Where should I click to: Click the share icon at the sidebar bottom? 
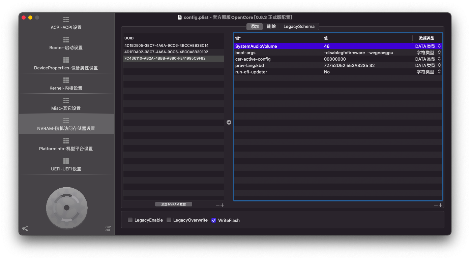[25, 228]
